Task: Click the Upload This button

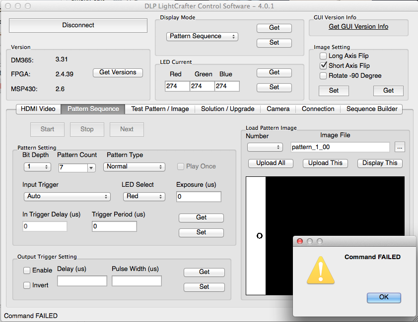Action: click(325, 163)
